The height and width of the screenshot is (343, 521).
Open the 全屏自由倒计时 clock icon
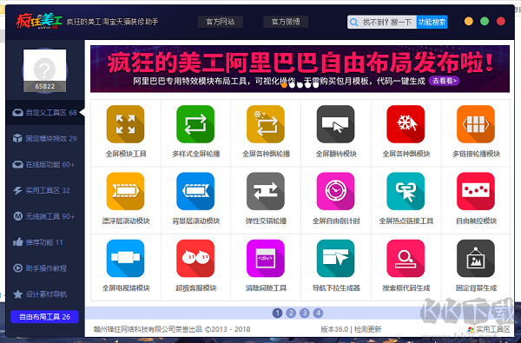335,191
